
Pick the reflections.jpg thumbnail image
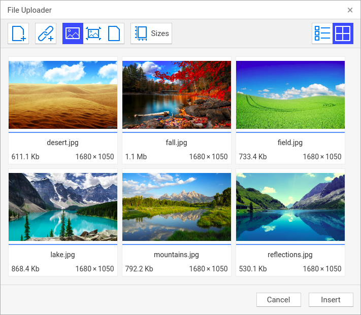(x=290, y=207)
